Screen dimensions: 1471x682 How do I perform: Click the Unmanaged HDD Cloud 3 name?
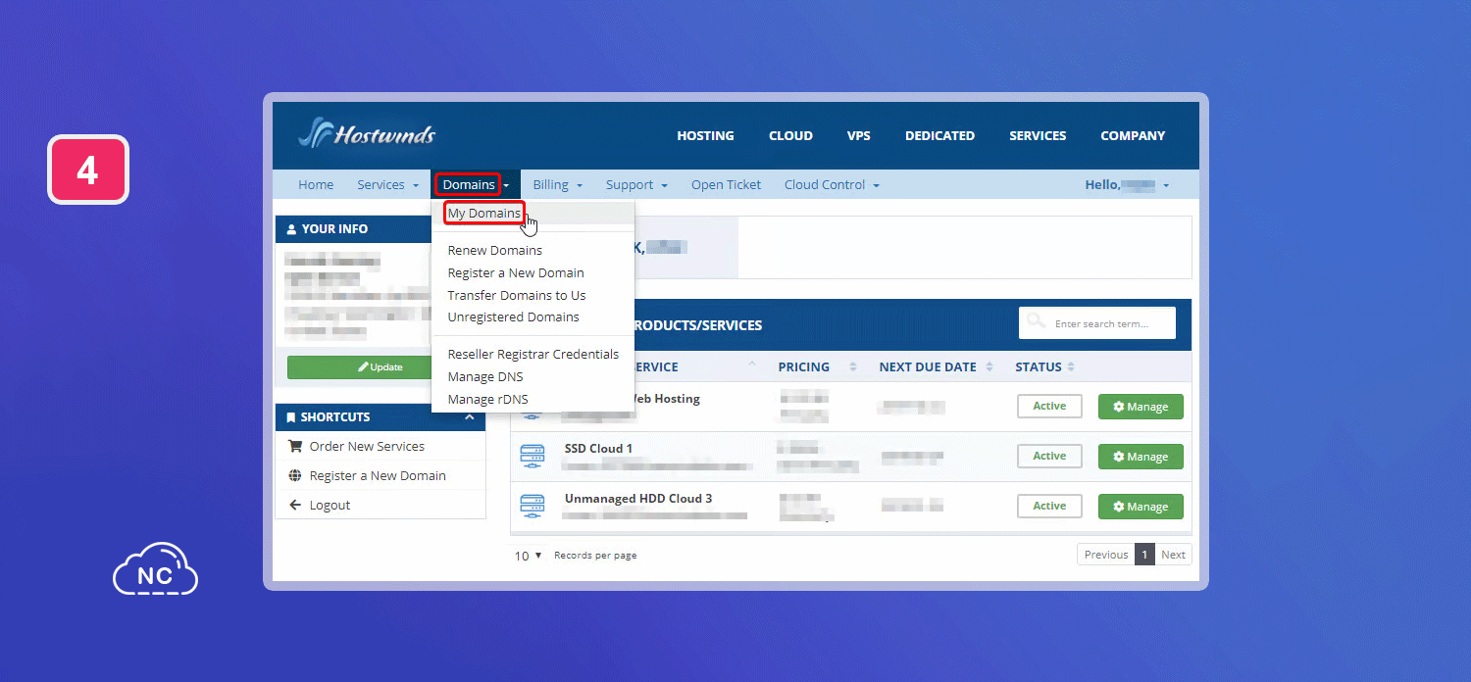coord(638,499)
